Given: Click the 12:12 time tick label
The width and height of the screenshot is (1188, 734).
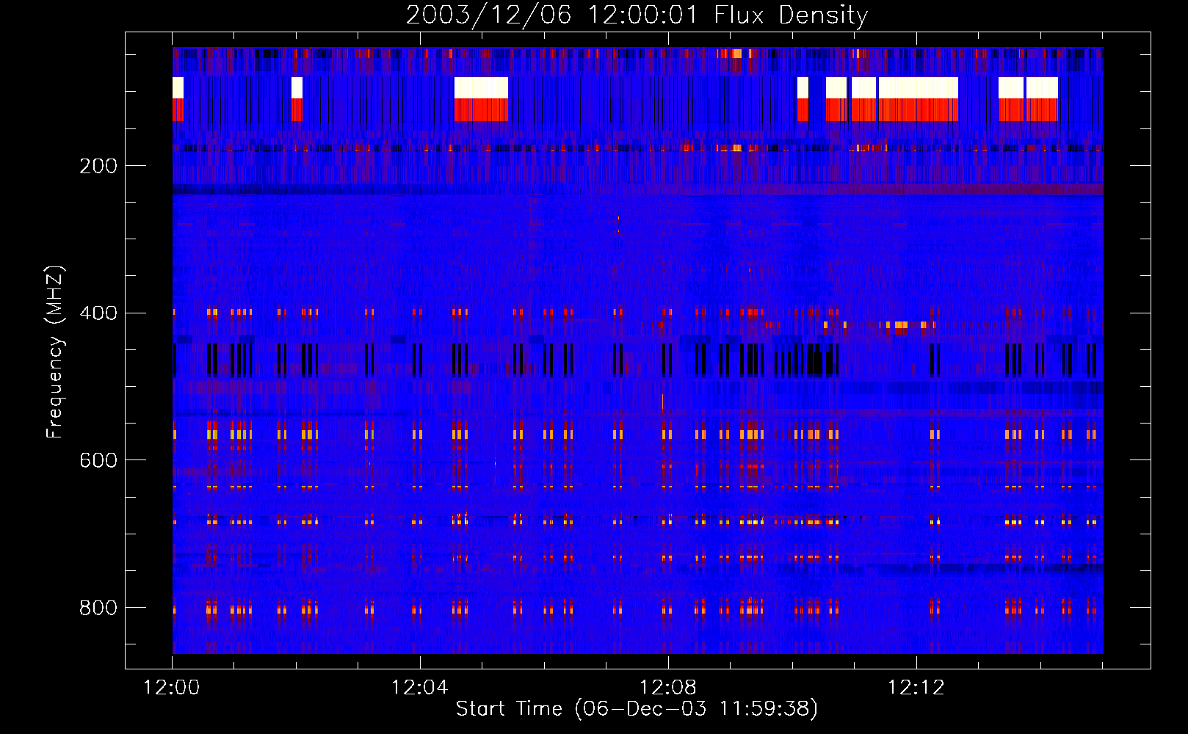Looking at the screenshot, I should tap(916, 688).
